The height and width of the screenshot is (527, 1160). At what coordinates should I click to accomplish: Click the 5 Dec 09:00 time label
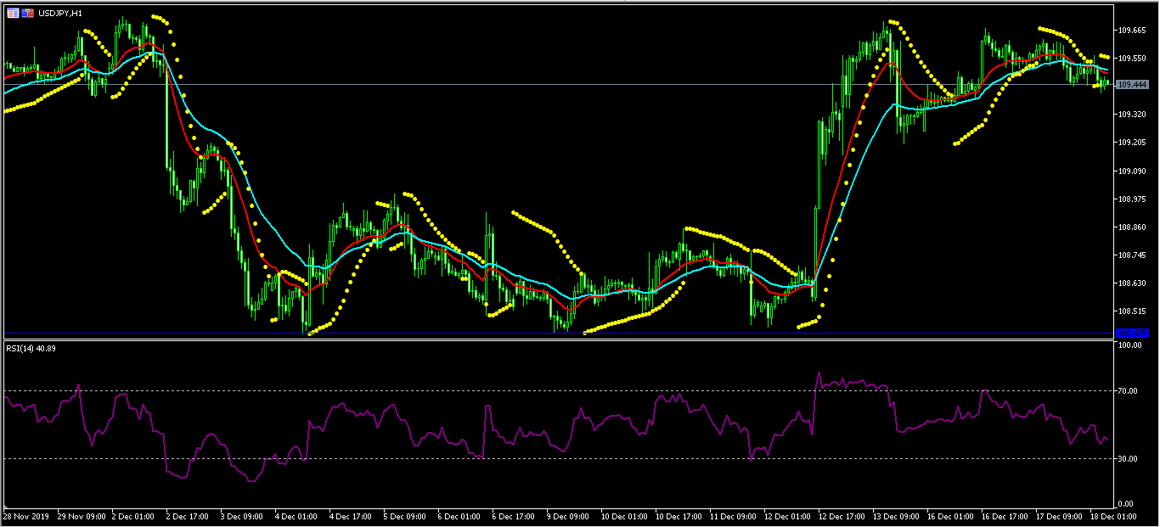click(x=405, y=516)
